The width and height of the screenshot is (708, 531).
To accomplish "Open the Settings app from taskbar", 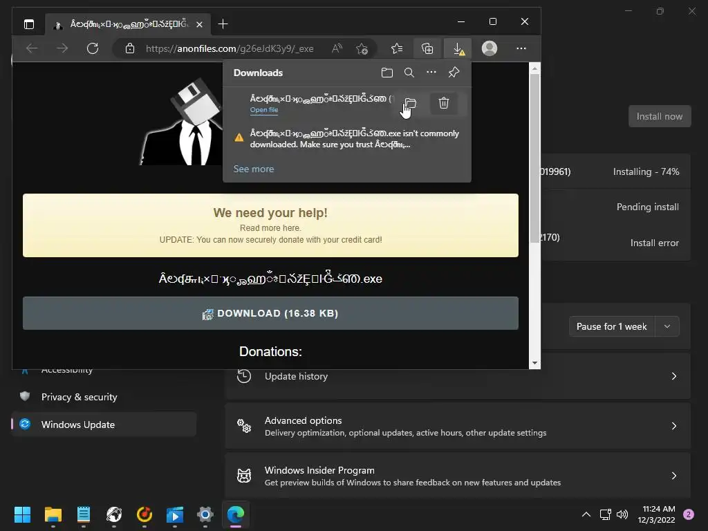I will pyautogui.click(x=205, y=514).
